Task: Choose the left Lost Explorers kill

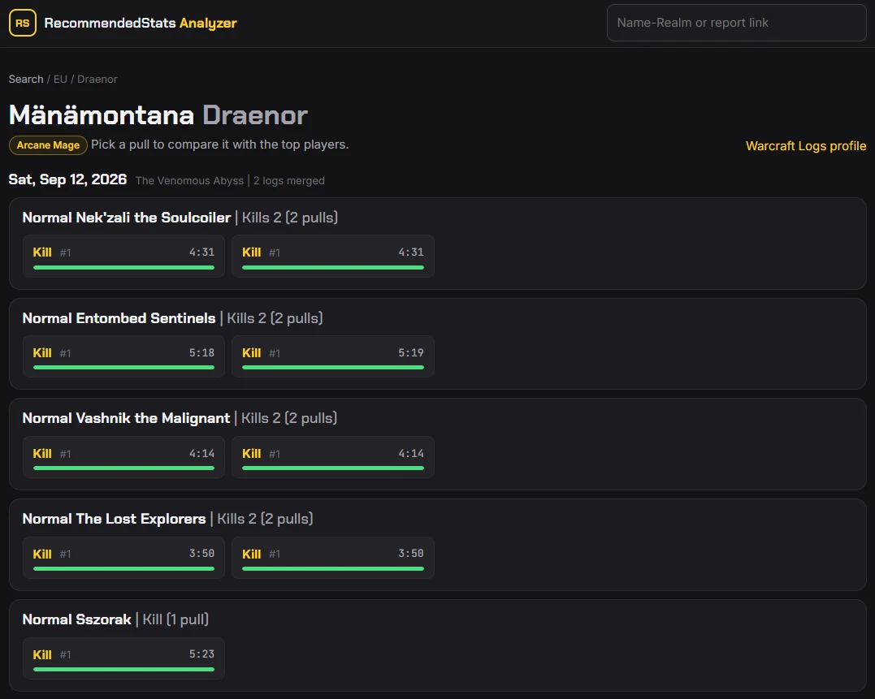Action: 123,558
